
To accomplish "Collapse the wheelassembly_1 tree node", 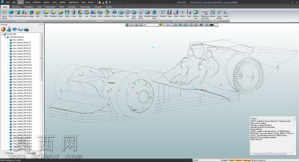I will (5, 37).
